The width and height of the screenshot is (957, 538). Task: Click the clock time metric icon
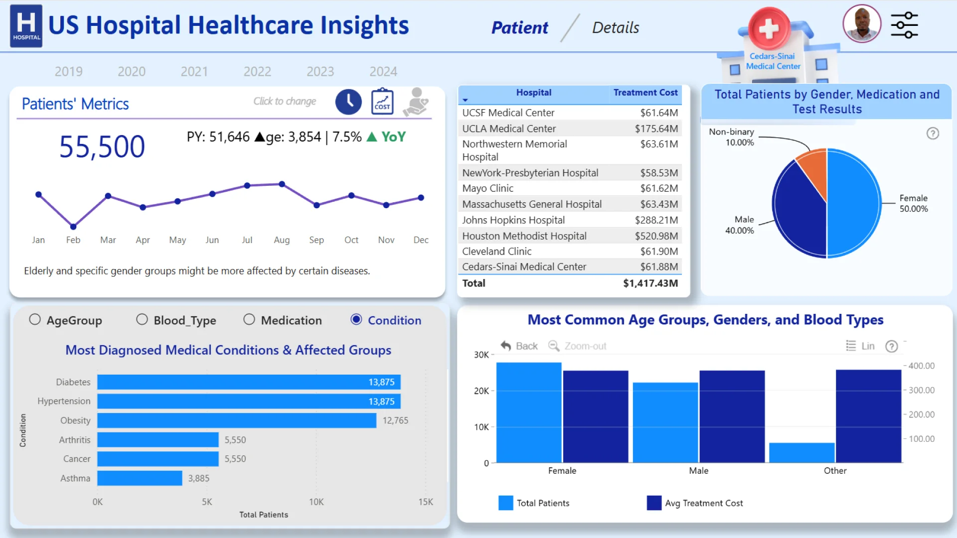point(348,102)
